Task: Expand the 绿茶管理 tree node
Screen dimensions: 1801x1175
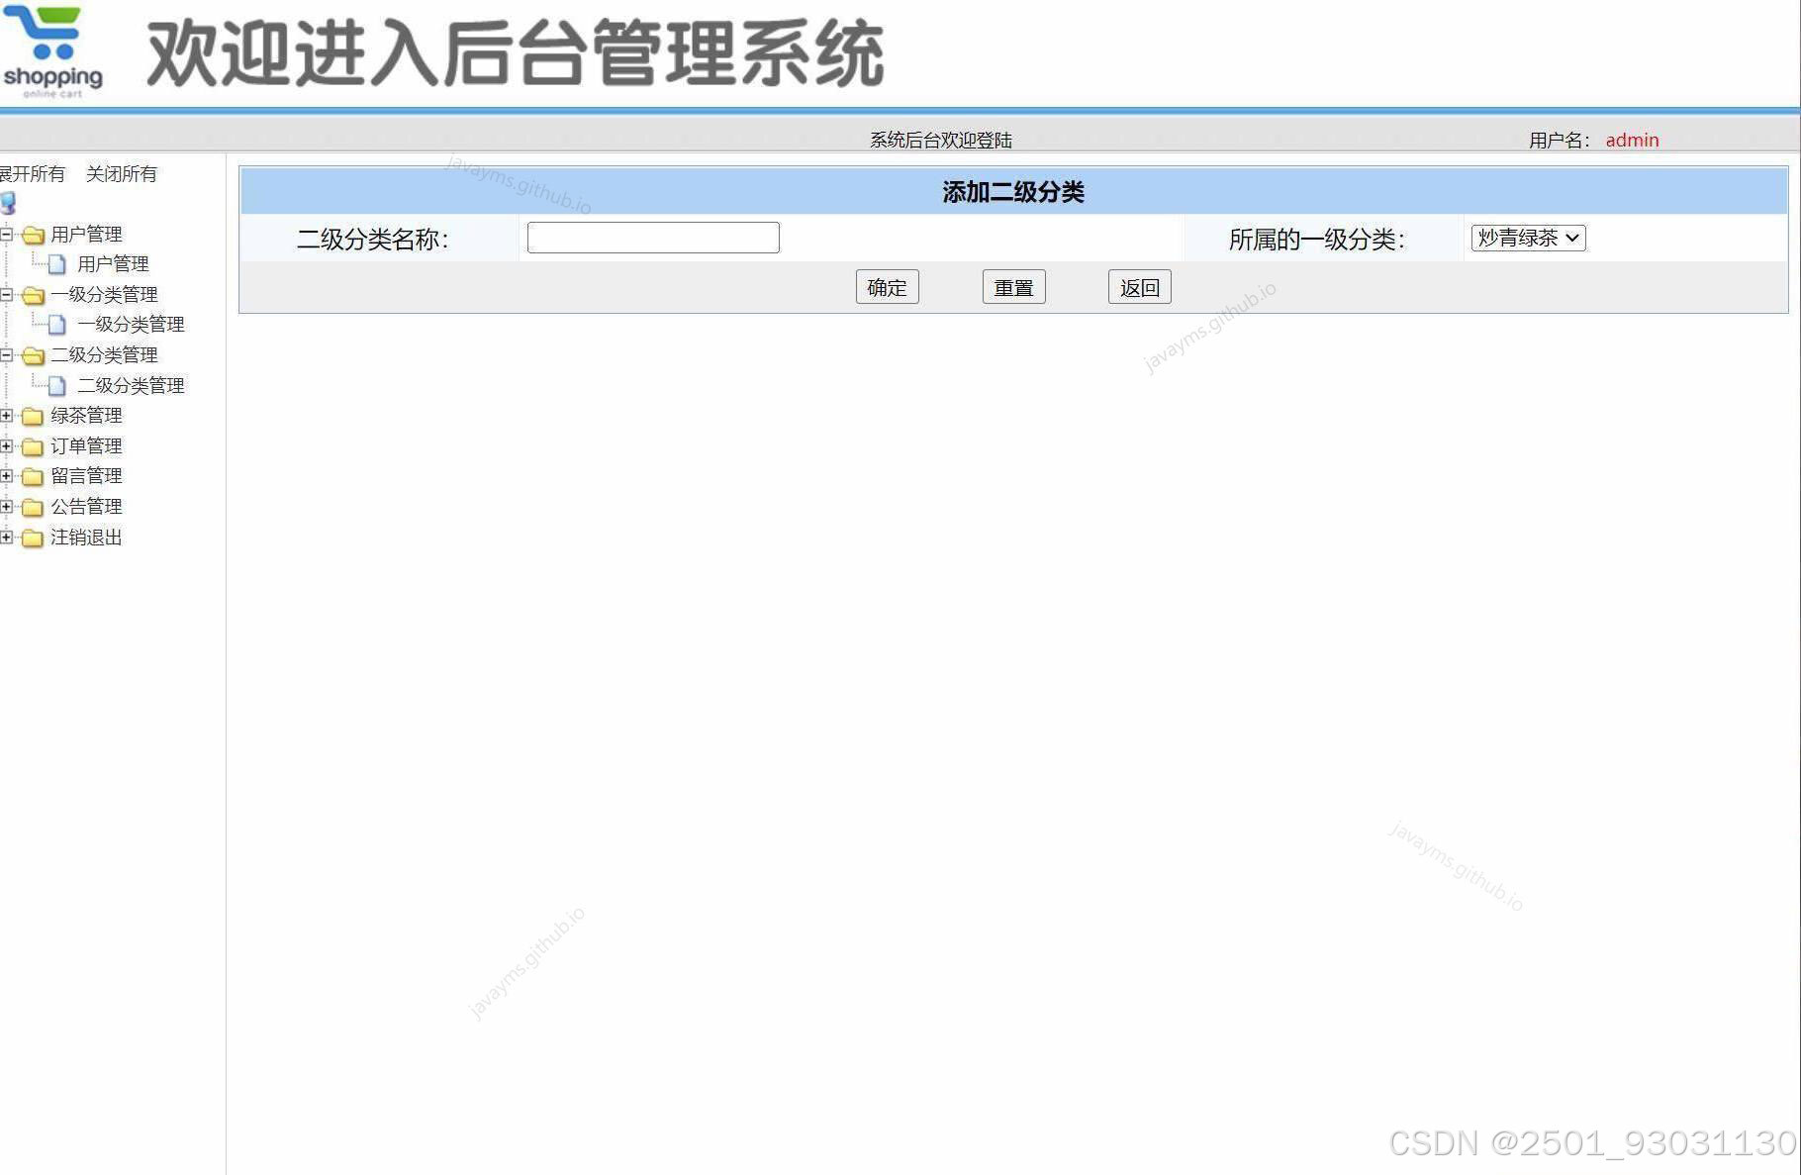Action: point(6,416)
